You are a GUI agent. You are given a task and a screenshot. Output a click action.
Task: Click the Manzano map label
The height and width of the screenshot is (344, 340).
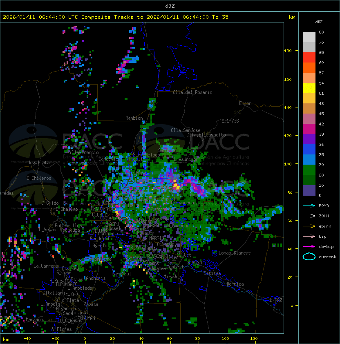click(34, 319)
